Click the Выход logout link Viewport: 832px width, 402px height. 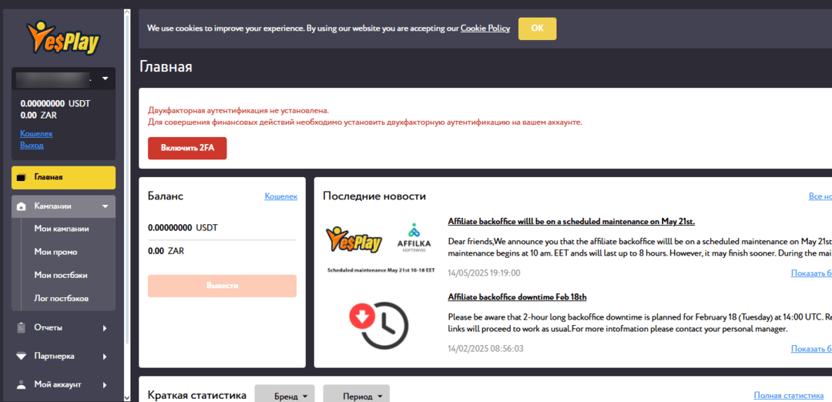tap(32, 145)
